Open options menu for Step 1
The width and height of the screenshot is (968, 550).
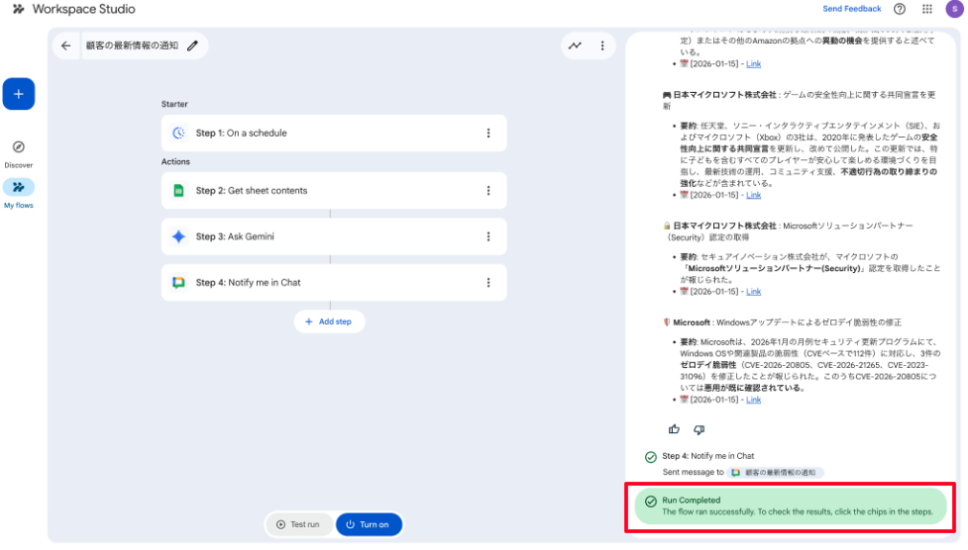point(488,134)
